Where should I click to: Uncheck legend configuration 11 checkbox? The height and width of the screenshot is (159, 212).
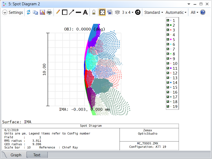[168, 68]
